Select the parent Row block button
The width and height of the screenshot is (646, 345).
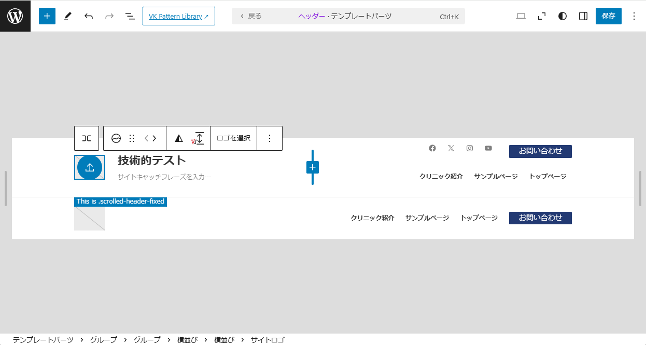pos(87,138)
